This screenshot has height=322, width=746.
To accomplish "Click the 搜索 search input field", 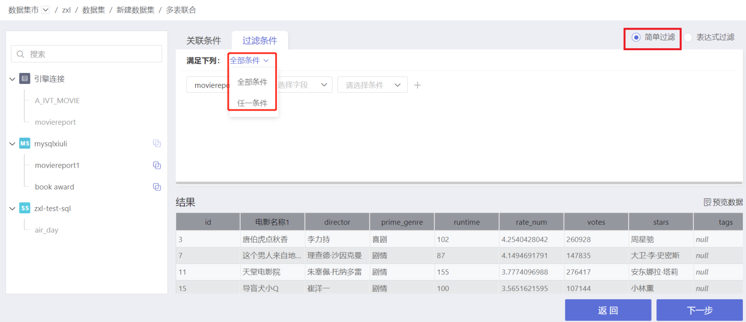I will (x=87, y=54).
